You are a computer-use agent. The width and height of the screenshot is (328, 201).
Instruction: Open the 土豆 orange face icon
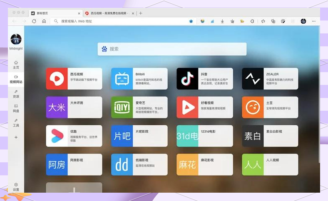[x=253, y=107]
